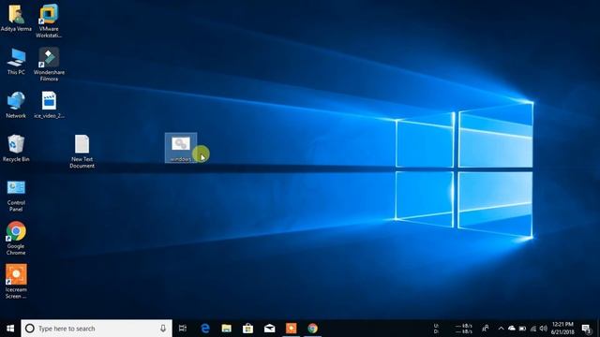Click the microphone icon in search box

[x=163, y=329]
